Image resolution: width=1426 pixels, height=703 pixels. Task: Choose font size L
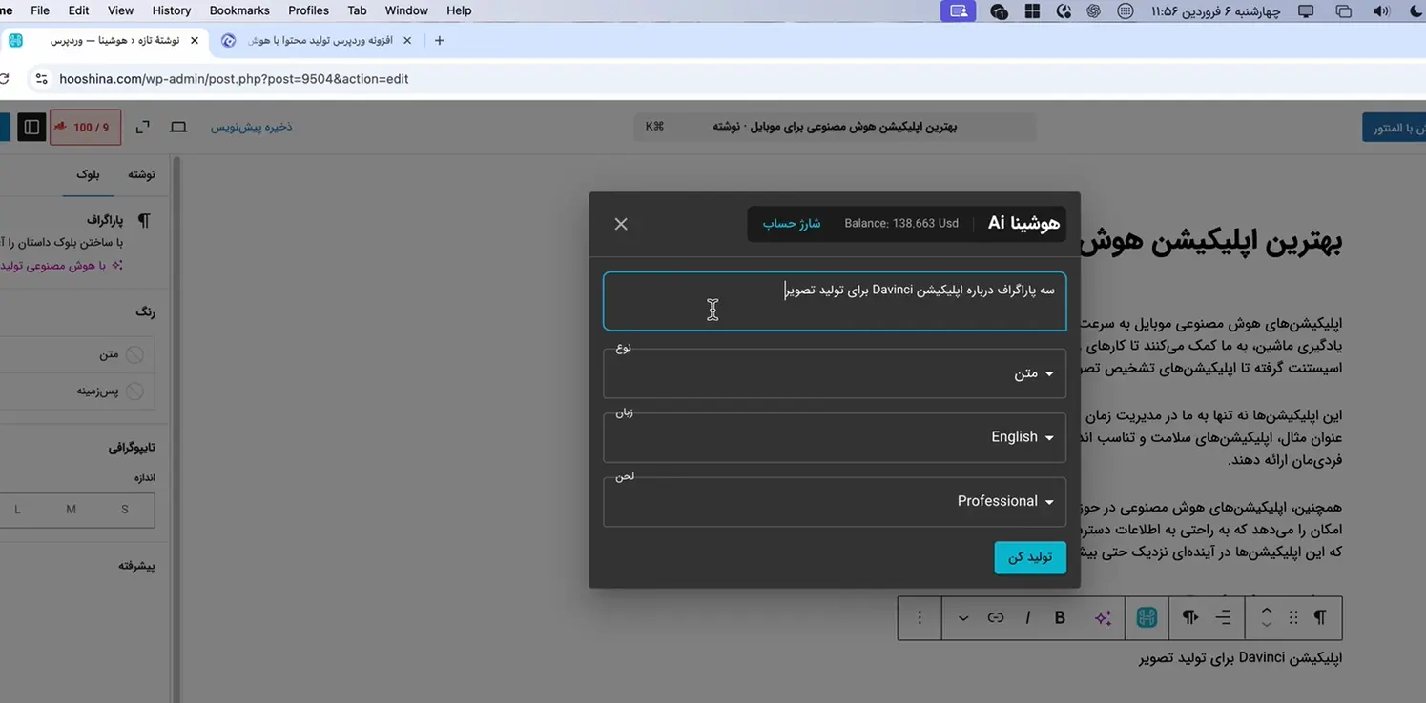click(x=17, y=510)
